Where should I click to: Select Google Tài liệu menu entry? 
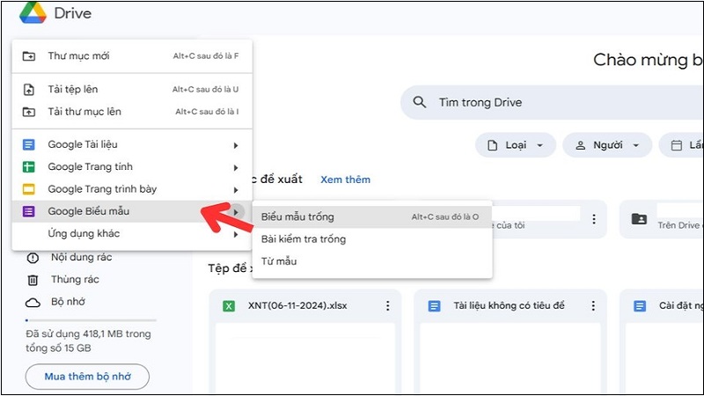point(132,144)
